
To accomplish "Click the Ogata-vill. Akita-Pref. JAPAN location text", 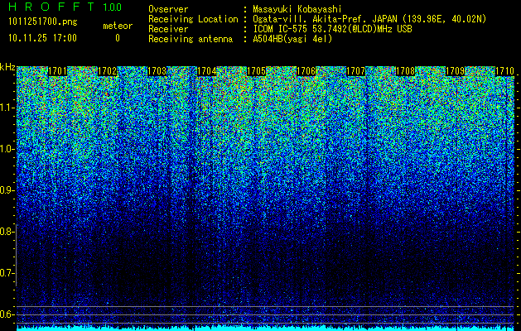I will tap(369, 19).
